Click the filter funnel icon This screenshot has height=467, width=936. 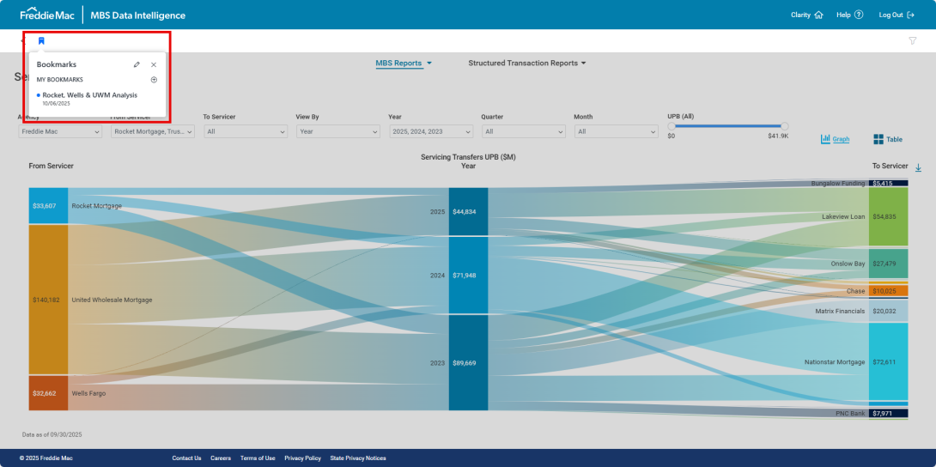[x=912, y=40]
